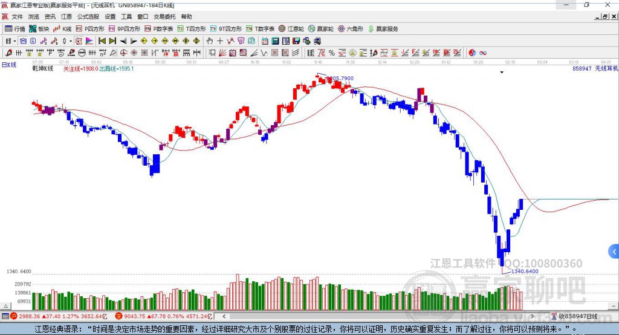Open the T数字表 tool
The image size is (619, 335).
(x=260, y=29)
